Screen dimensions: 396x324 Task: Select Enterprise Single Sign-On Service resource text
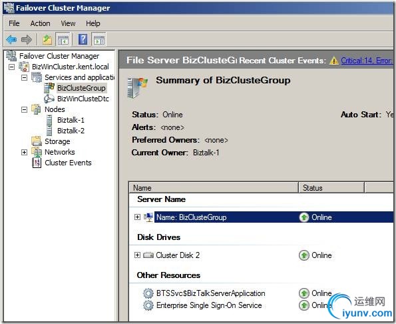pyautogui.click(x=209, y=305)
